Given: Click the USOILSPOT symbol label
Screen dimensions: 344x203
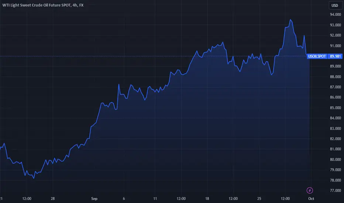Looking at the screenshot, I should (x=317, y=56).
